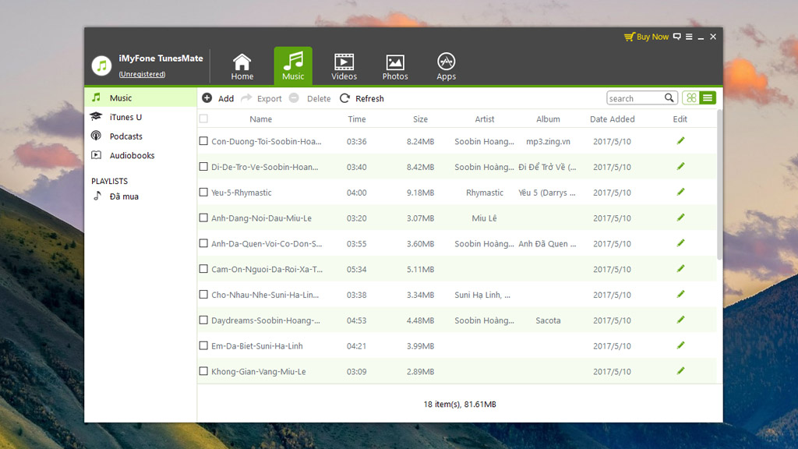Check the Di-De-Tro-Ve-Soobin-Hoan... song checkbox
The height and width of the screenshot is (449, 798).
coord(203,167)
